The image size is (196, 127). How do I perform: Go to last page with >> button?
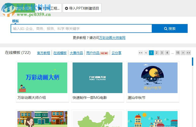click(188, 53)
